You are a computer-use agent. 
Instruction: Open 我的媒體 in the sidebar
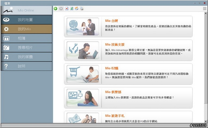[27, 57]
